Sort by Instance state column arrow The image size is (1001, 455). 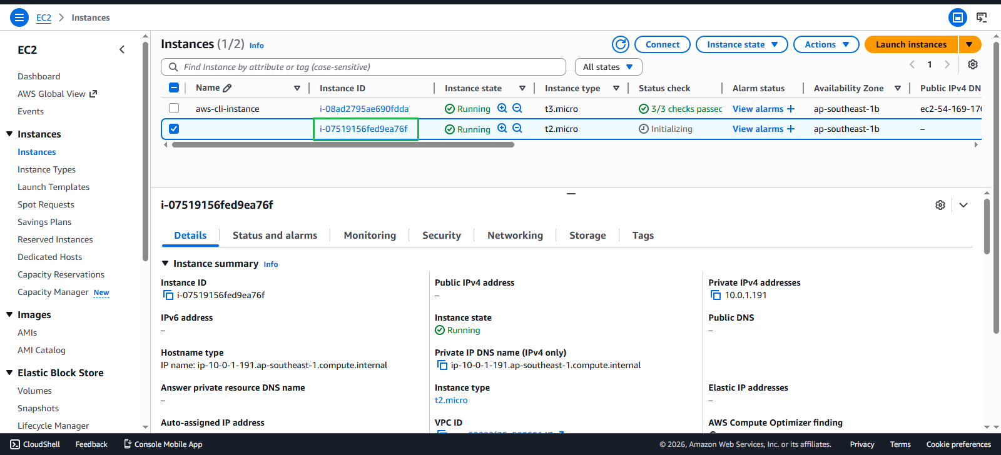click(522, 88)
